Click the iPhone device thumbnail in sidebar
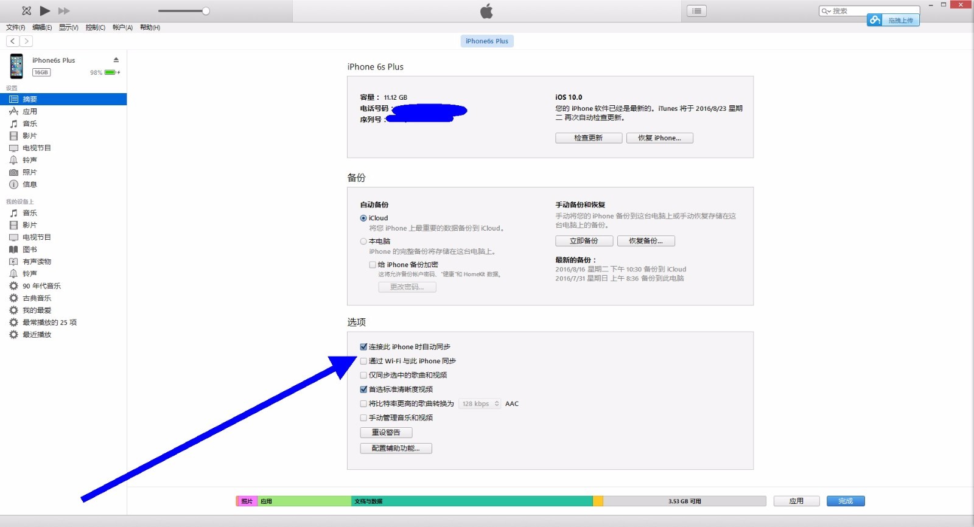The width and height of the screenshot is (974, 527). [16, 66]
